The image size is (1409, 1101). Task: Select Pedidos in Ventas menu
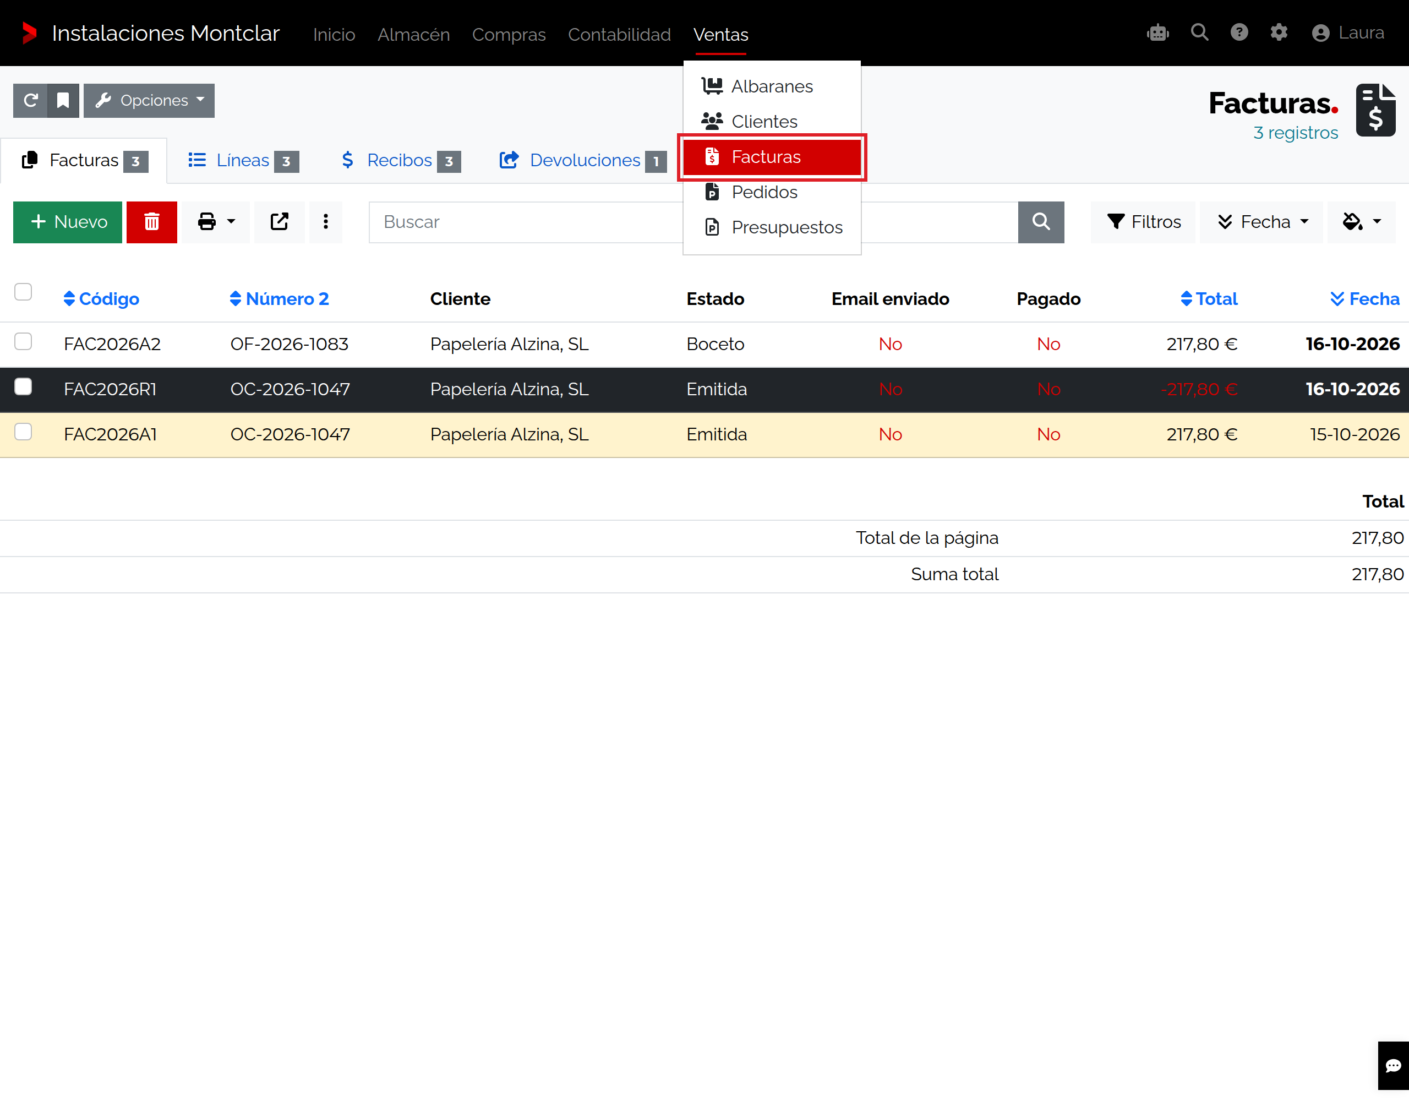772,192
